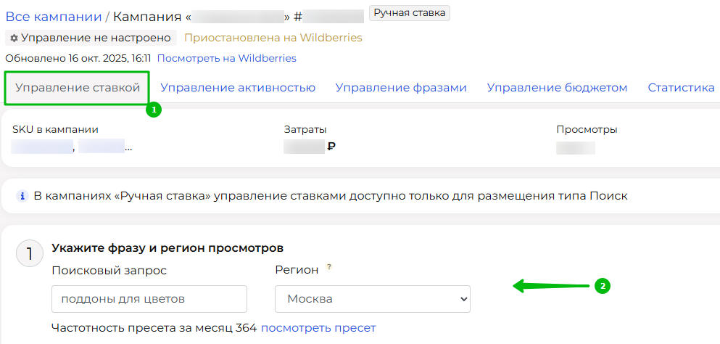Click the green badge numbered 1
Viewport: 720px width, 344px height.
(x=153, y=110)
